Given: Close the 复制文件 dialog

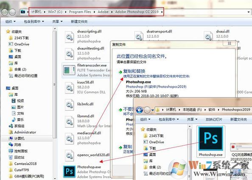Looking at the screenshot, I should [x=230, y=43].
